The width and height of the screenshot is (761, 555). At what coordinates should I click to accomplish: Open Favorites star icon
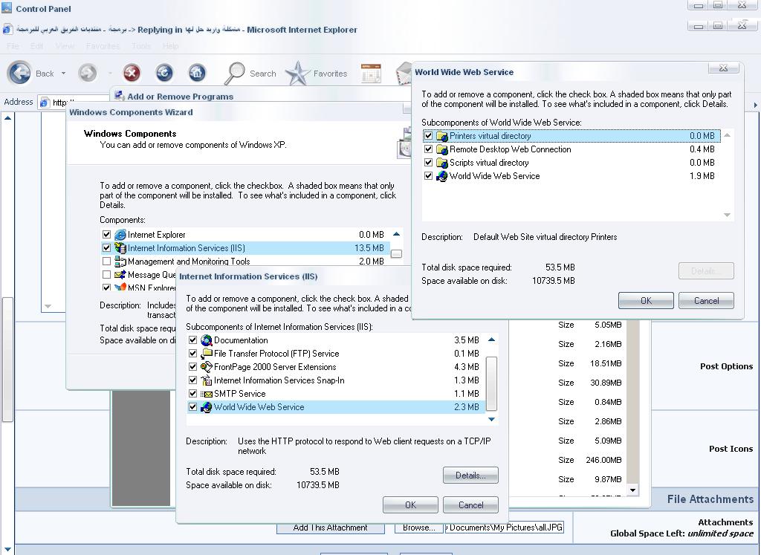297,74
